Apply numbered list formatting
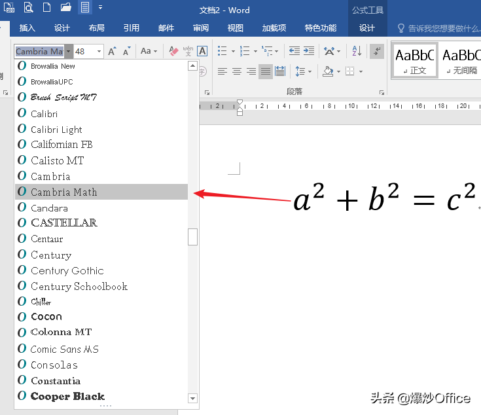The height and width of the screenshot is (415, 481). click(245, 51)
